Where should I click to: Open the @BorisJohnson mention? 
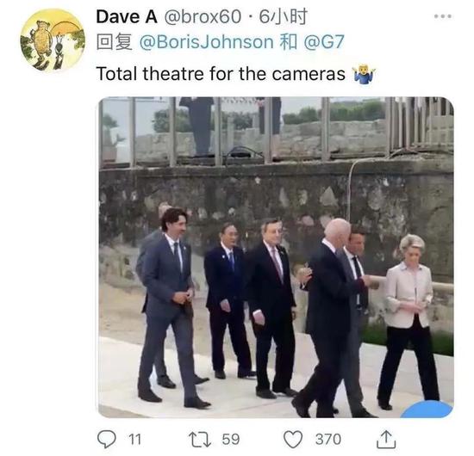[207, 42]
